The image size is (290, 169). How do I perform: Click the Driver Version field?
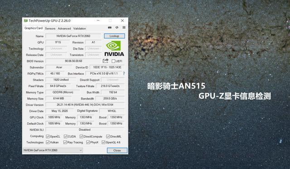point(85,105)
